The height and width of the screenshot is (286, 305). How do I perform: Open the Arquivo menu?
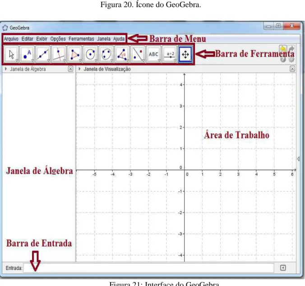(x=11, y=39)
